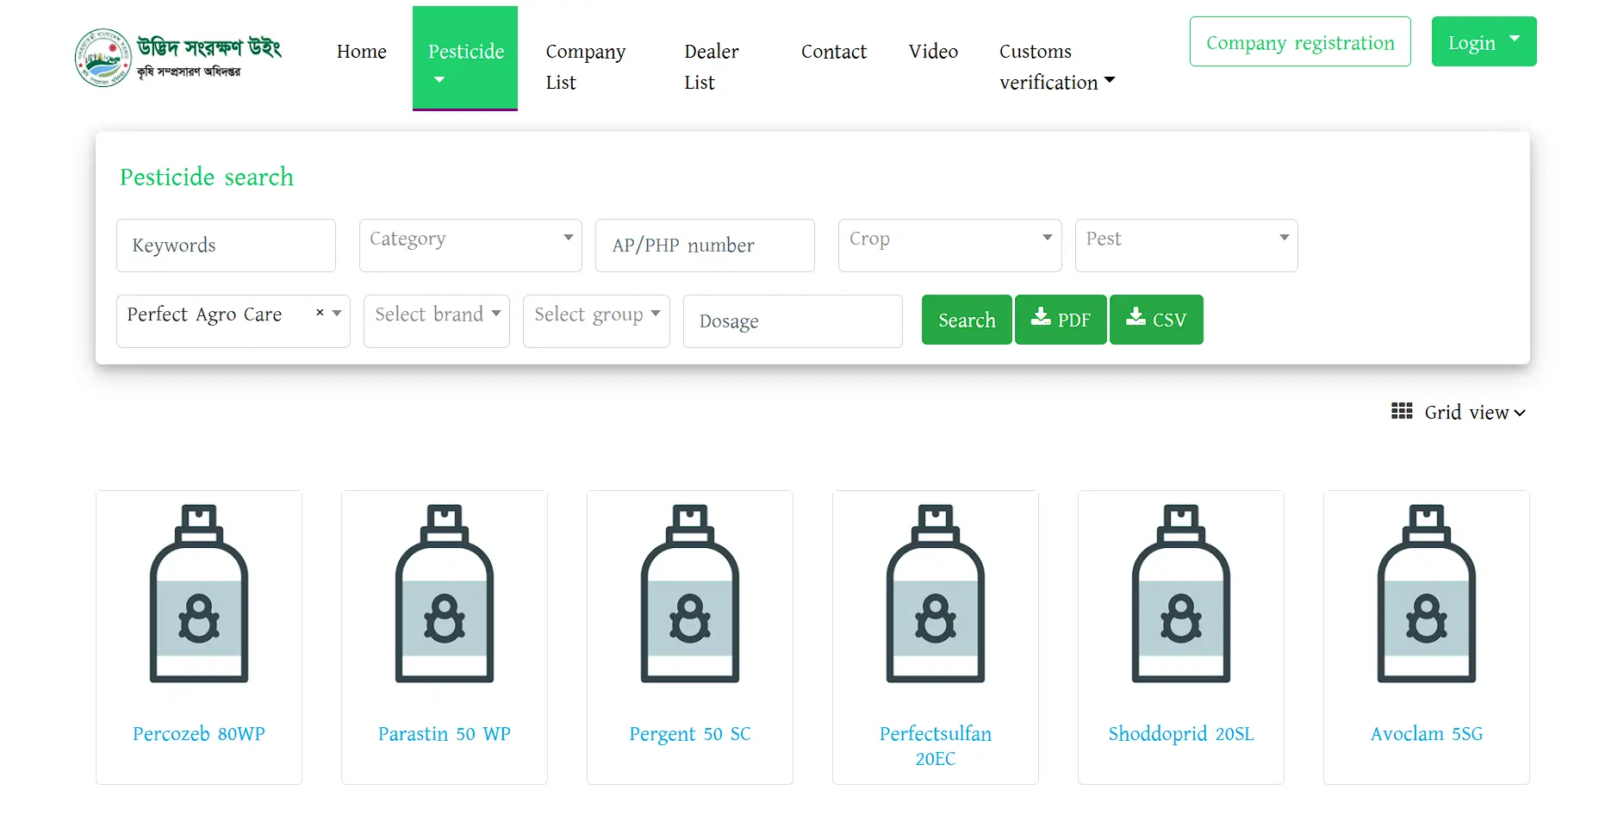Open the Select brand dropdown
The image size is (1624, 840).
tap(437, 321)
